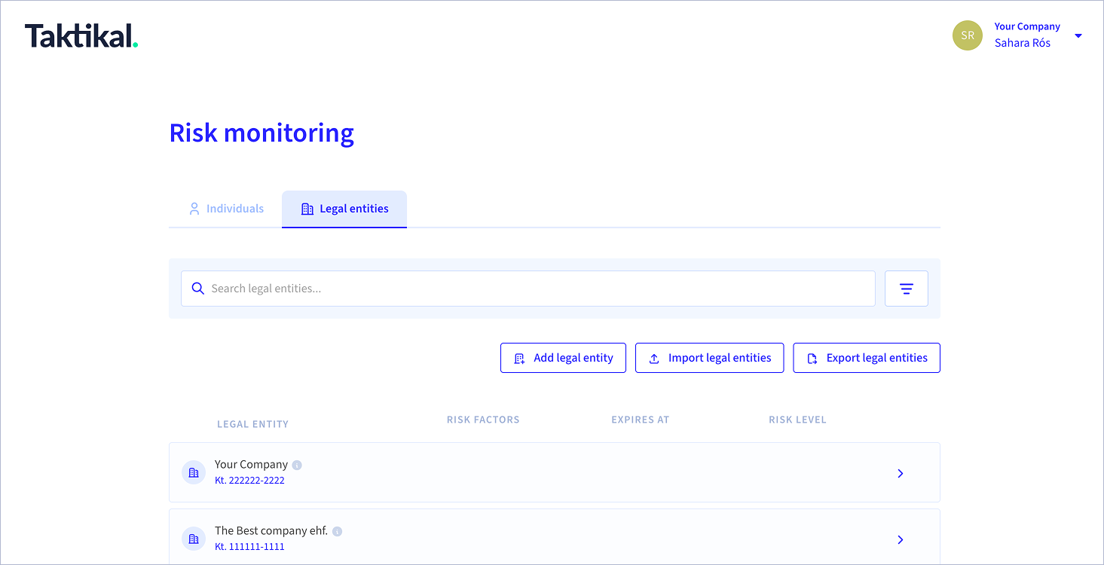This screenshot has width=1104, height=565.
Task: Click info icon next to Your Company
Action: (x=297, y=465)
